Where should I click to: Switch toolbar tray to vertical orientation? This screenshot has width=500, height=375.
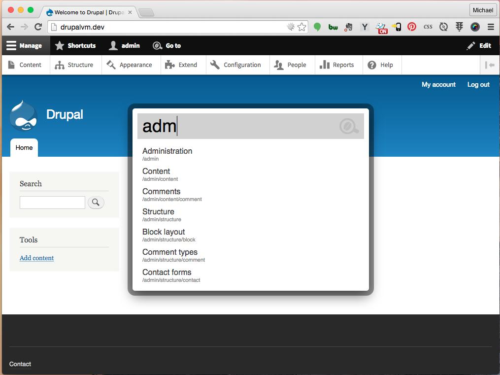(490, 65)
